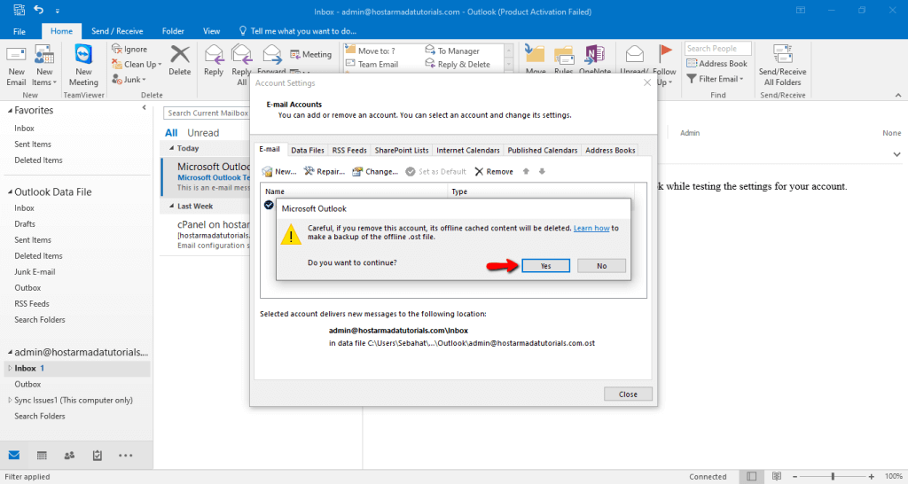Collapse the Last Week message group

click(x=171, y=207)
